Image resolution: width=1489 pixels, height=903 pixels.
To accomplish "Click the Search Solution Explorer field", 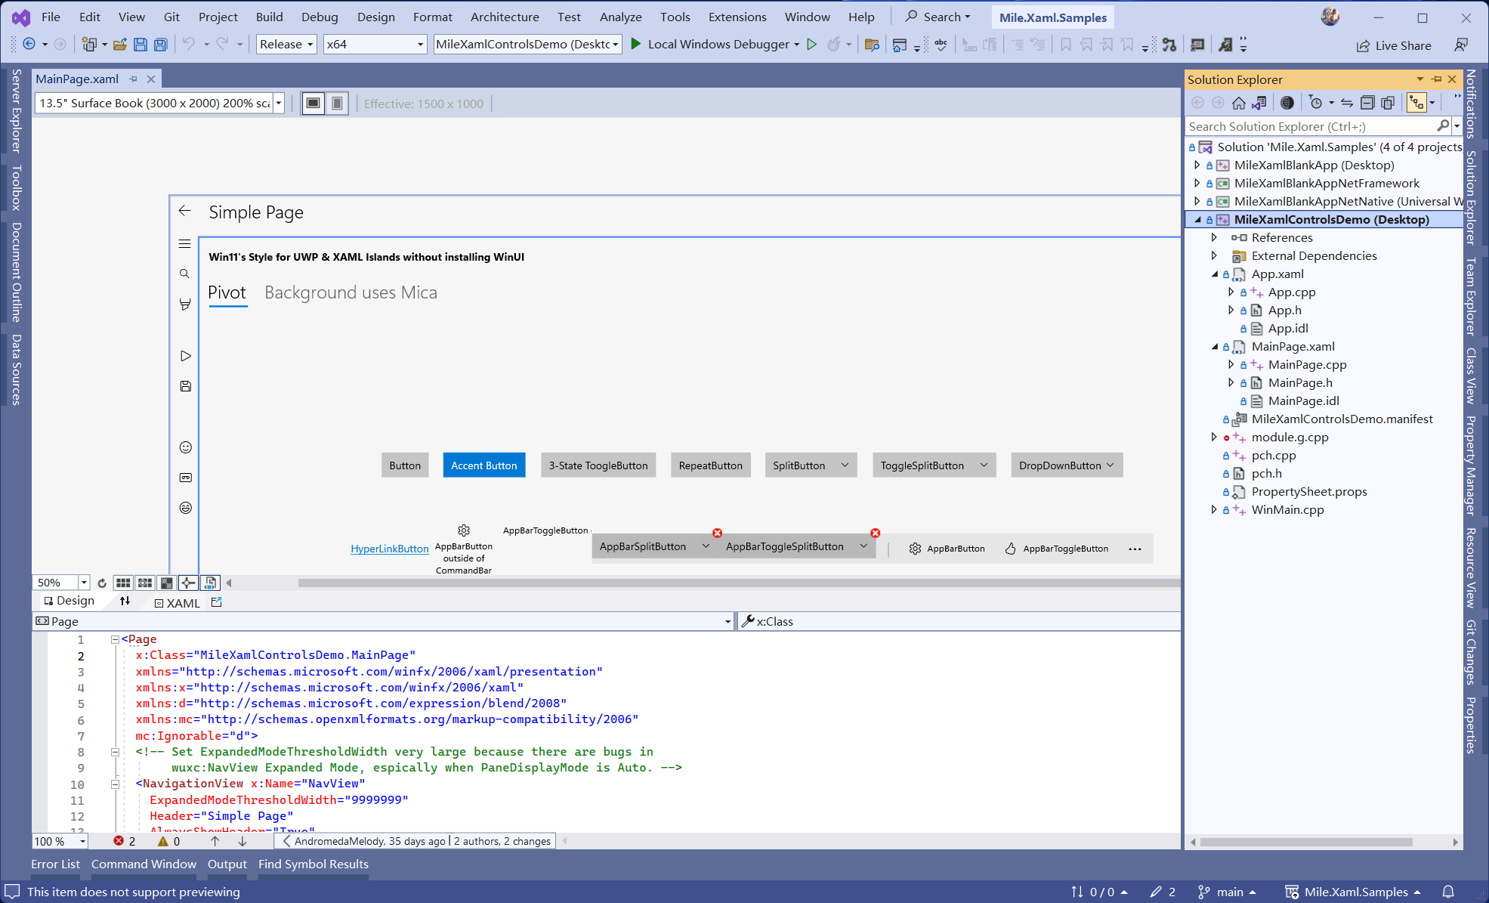I will [x=1311, y=126].
